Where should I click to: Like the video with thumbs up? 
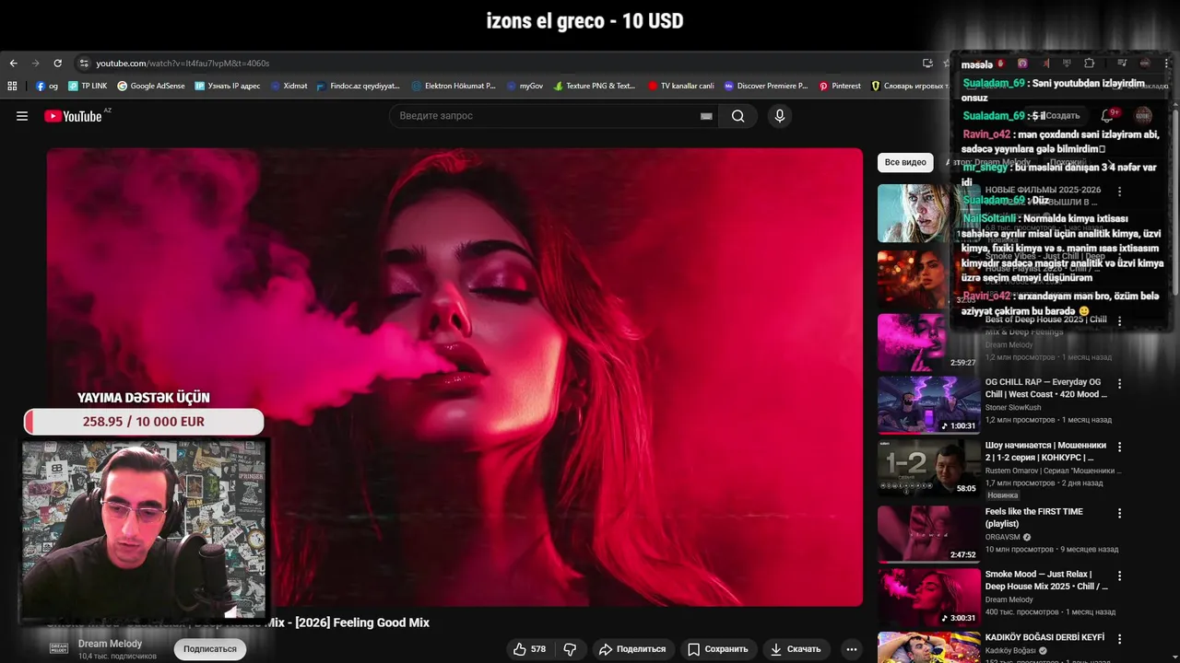pyautogui.click(x=529, y=649)
